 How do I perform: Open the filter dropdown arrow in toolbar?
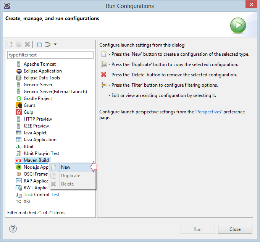(x=55, y=44)
